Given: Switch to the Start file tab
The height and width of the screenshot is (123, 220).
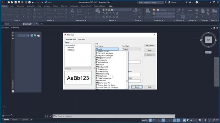Looking at the screenshot, I should (x=7, y=24).
